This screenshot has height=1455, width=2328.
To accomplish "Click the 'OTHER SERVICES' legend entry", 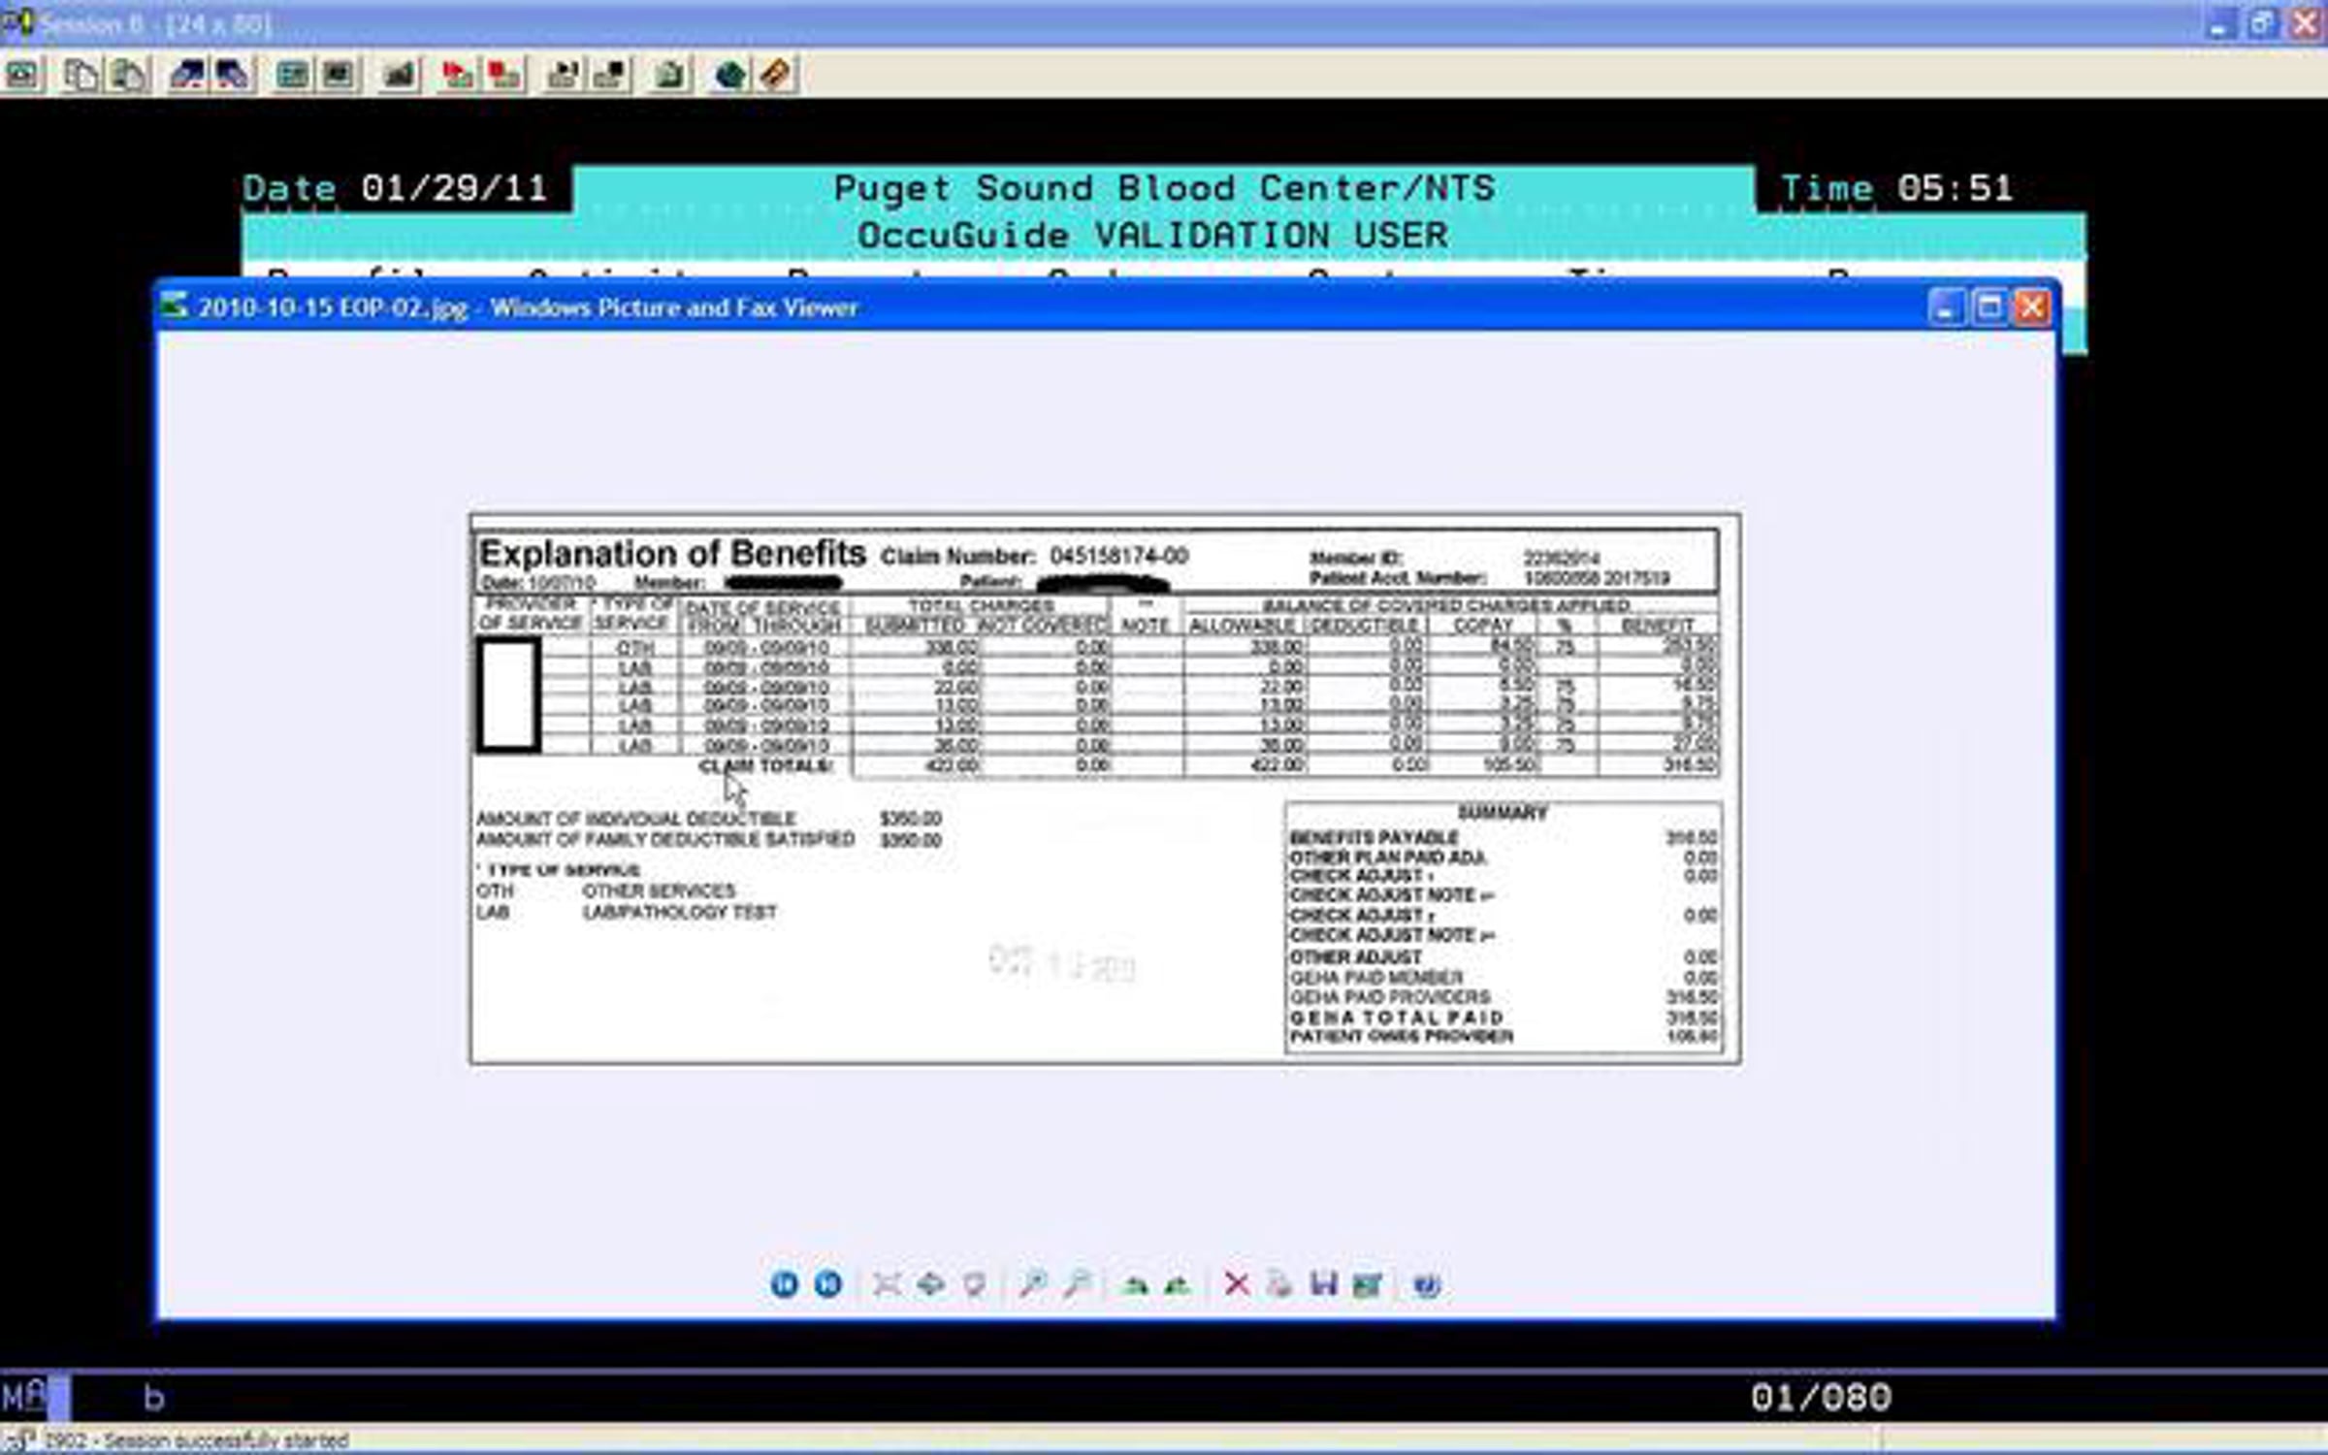I will click(659, 890).
